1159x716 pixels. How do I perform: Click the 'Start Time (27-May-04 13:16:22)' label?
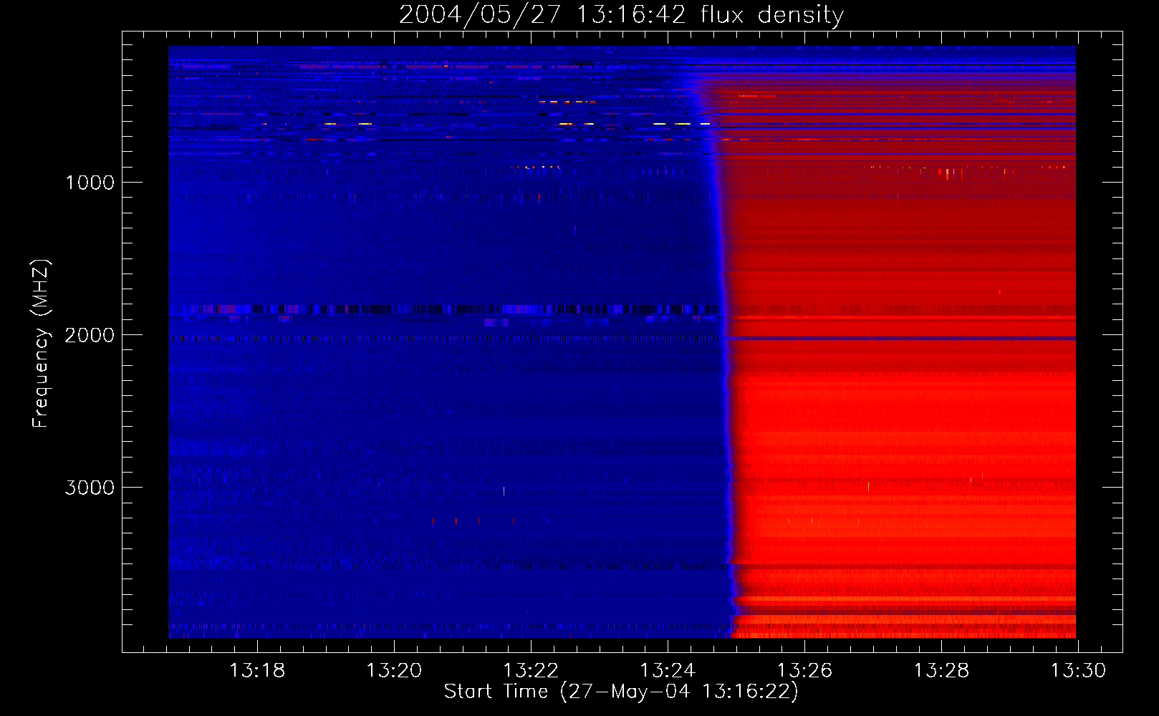click(621, 692)
